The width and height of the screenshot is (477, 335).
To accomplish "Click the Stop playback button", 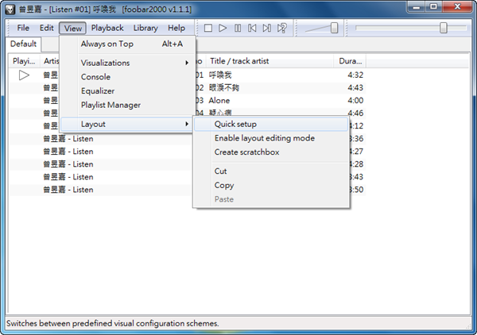I will click(208, 29).
